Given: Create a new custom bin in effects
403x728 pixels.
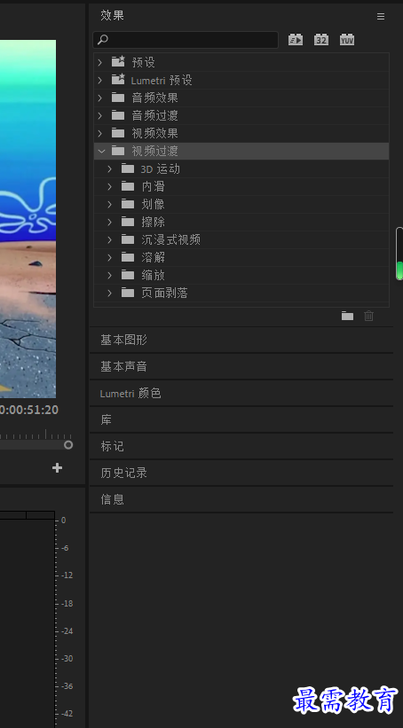Looking at the screenshot, I should click(347, 317).
